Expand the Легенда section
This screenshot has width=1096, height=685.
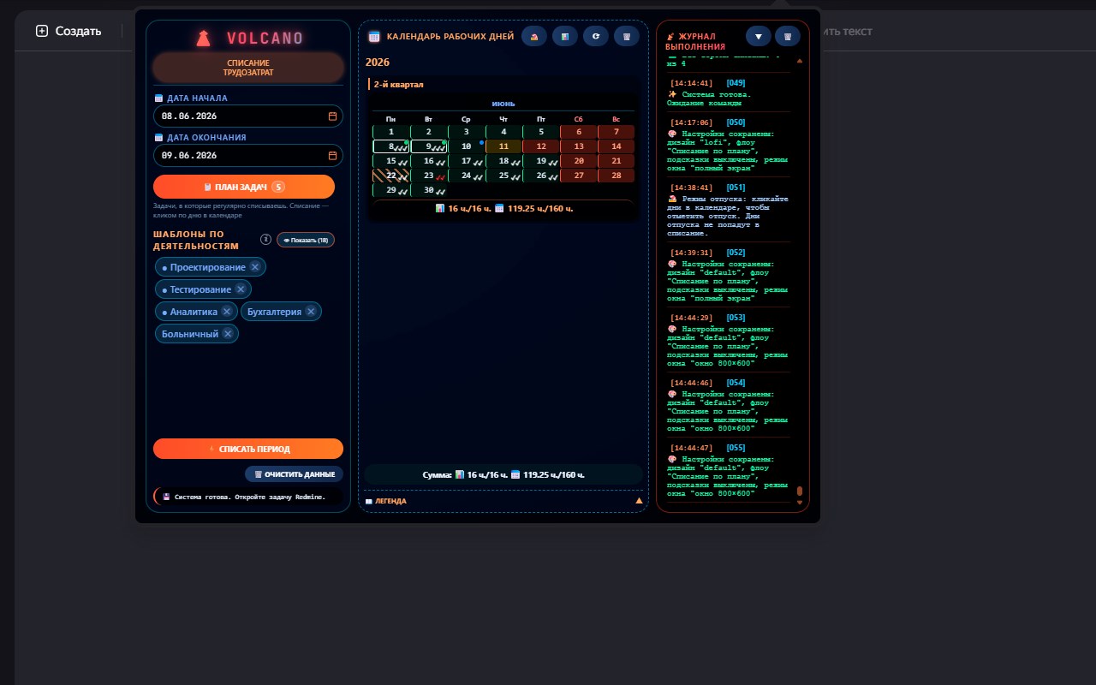(503, 501)
